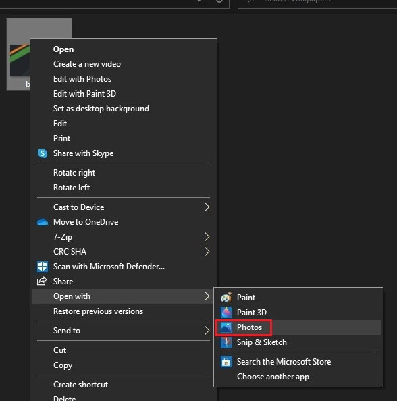Viewport: 397px width, 401px height.
Task: Expand the 7-Zip submenu arrow
Action: (x=207, y=237)
